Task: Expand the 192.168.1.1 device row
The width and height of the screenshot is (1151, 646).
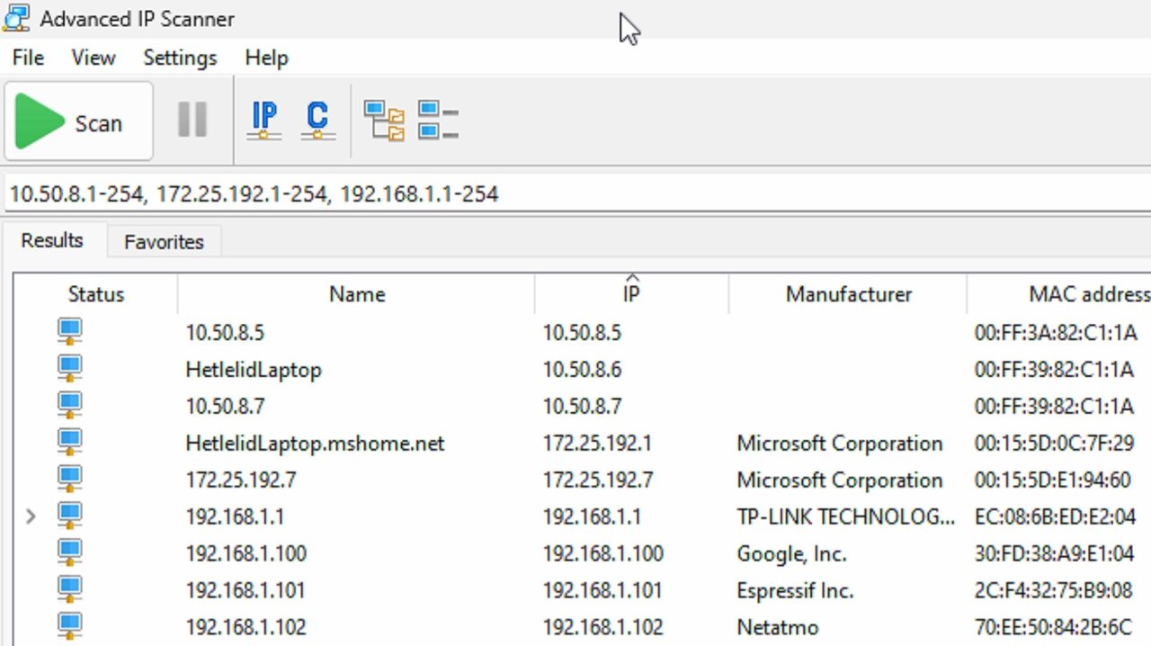Action: pos(31,516)
